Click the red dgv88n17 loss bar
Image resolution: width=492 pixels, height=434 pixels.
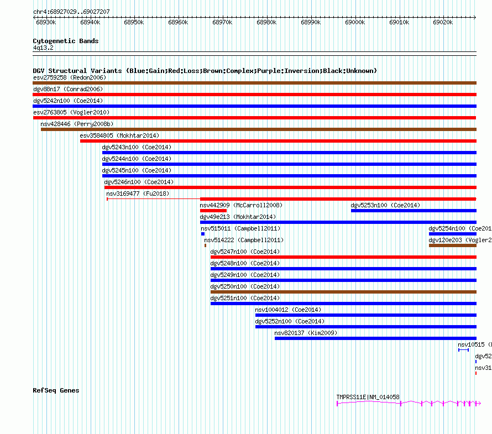tap(254, 95)
